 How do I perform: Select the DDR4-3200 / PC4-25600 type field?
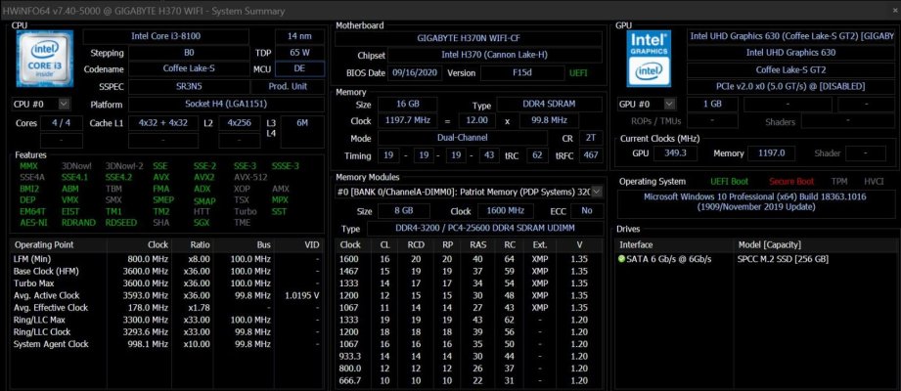pyautogui.click(x=484, y=229)
